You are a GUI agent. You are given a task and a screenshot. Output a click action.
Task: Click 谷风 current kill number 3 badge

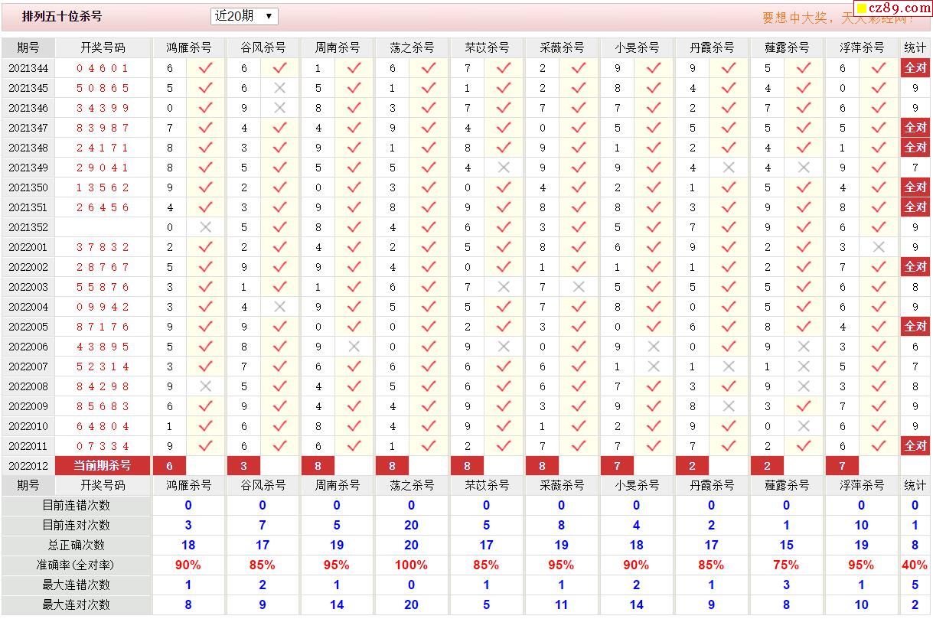coord(244,465)
